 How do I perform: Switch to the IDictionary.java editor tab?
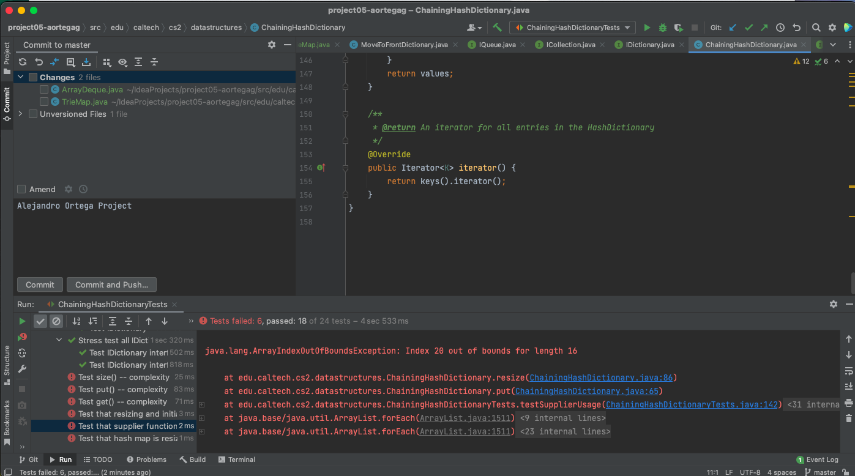649,45
